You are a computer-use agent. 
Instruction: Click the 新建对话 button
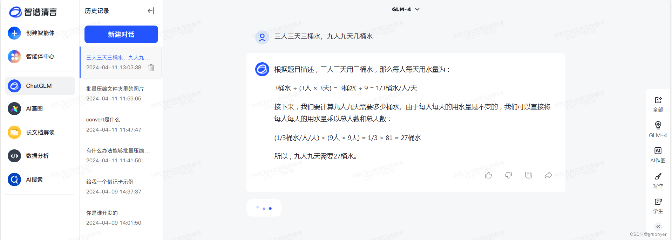(x=121, y=34)
